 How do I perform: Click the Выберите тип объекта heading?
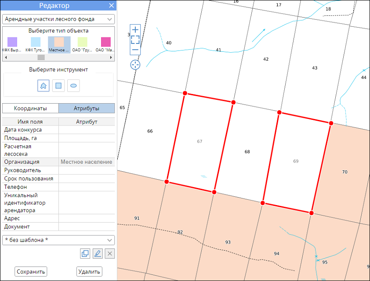click(x=58, y=31)
